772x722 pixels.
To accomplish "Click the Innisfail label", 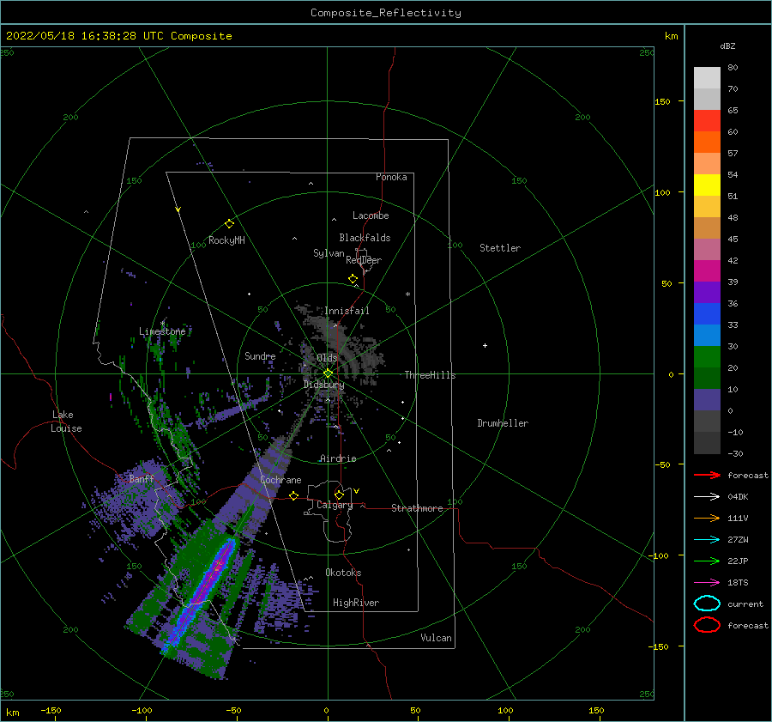I will coord(347,311).
